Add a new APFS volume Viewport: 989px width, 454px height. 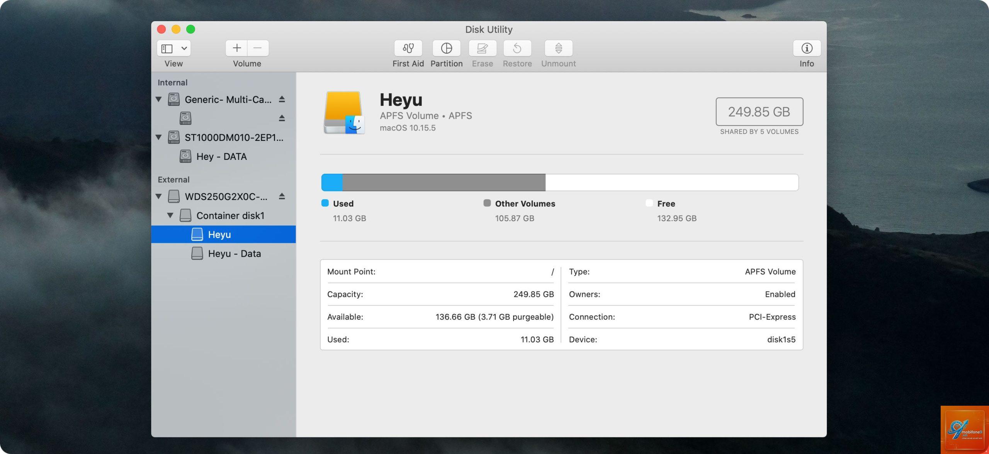point(236,48)
